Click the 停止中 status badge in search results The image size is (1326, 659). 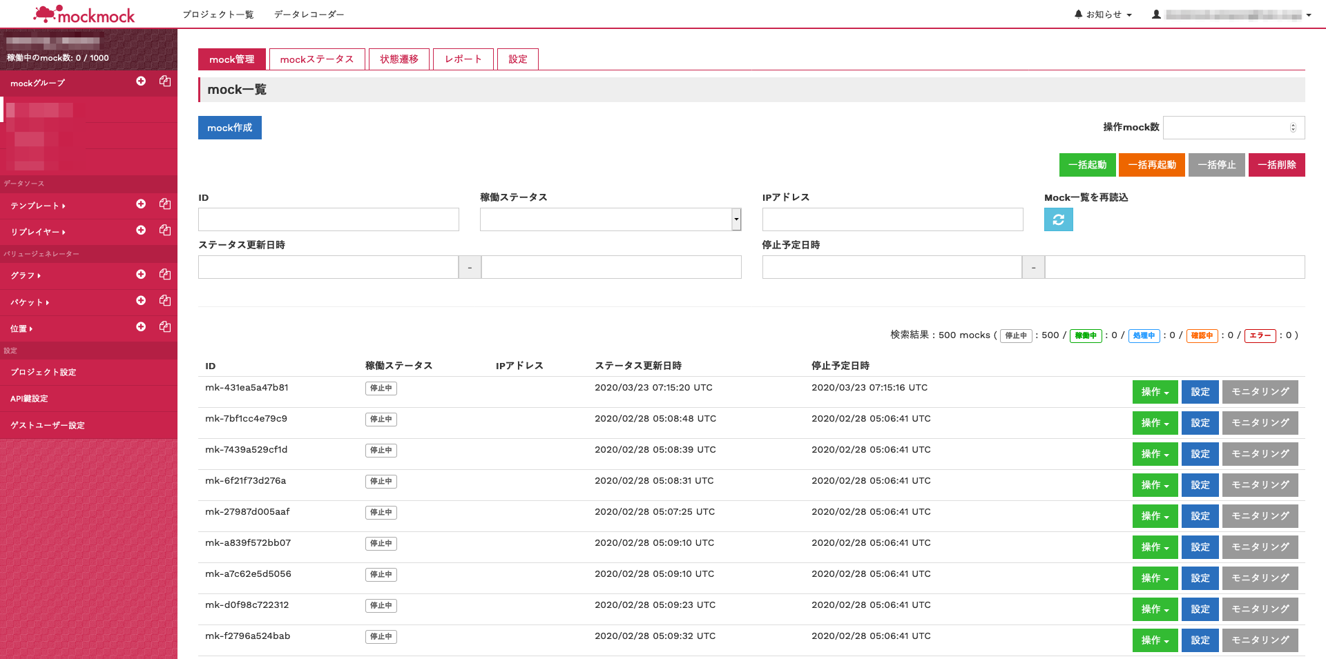tap(1015, 335)
